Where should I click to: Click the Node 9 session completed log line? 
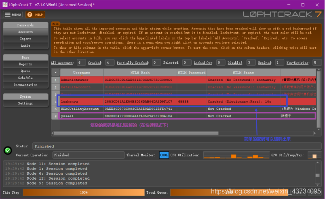point(46,183)
